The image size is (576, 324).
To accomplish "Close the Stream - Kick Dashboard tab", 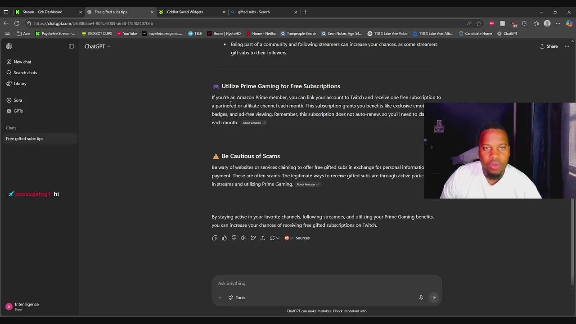I will [x=81, y=12].
